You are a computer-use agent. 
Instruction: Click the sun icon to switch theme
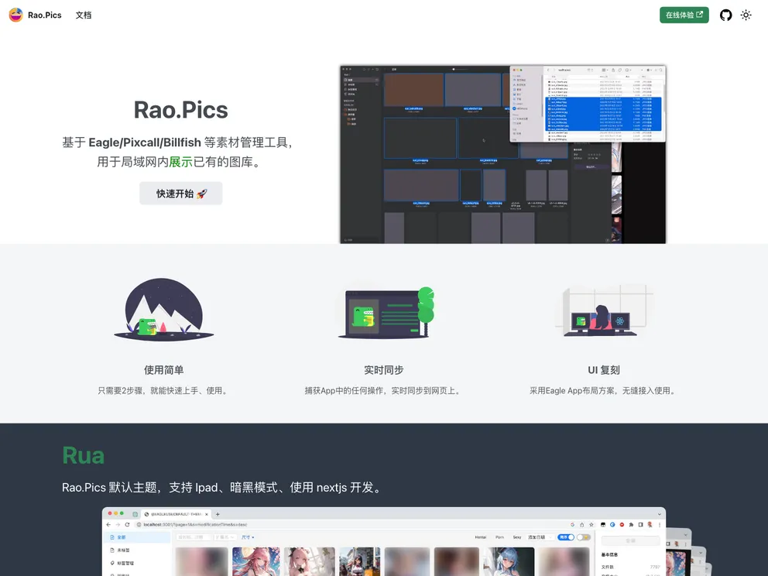(746, 15)
